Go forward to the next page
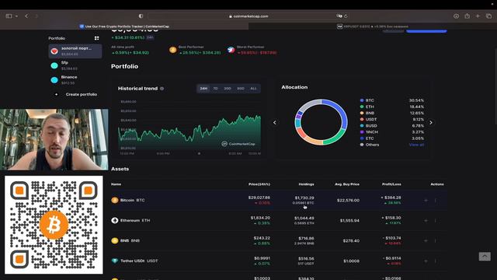 pyautogui.click(x=36, y=16)
